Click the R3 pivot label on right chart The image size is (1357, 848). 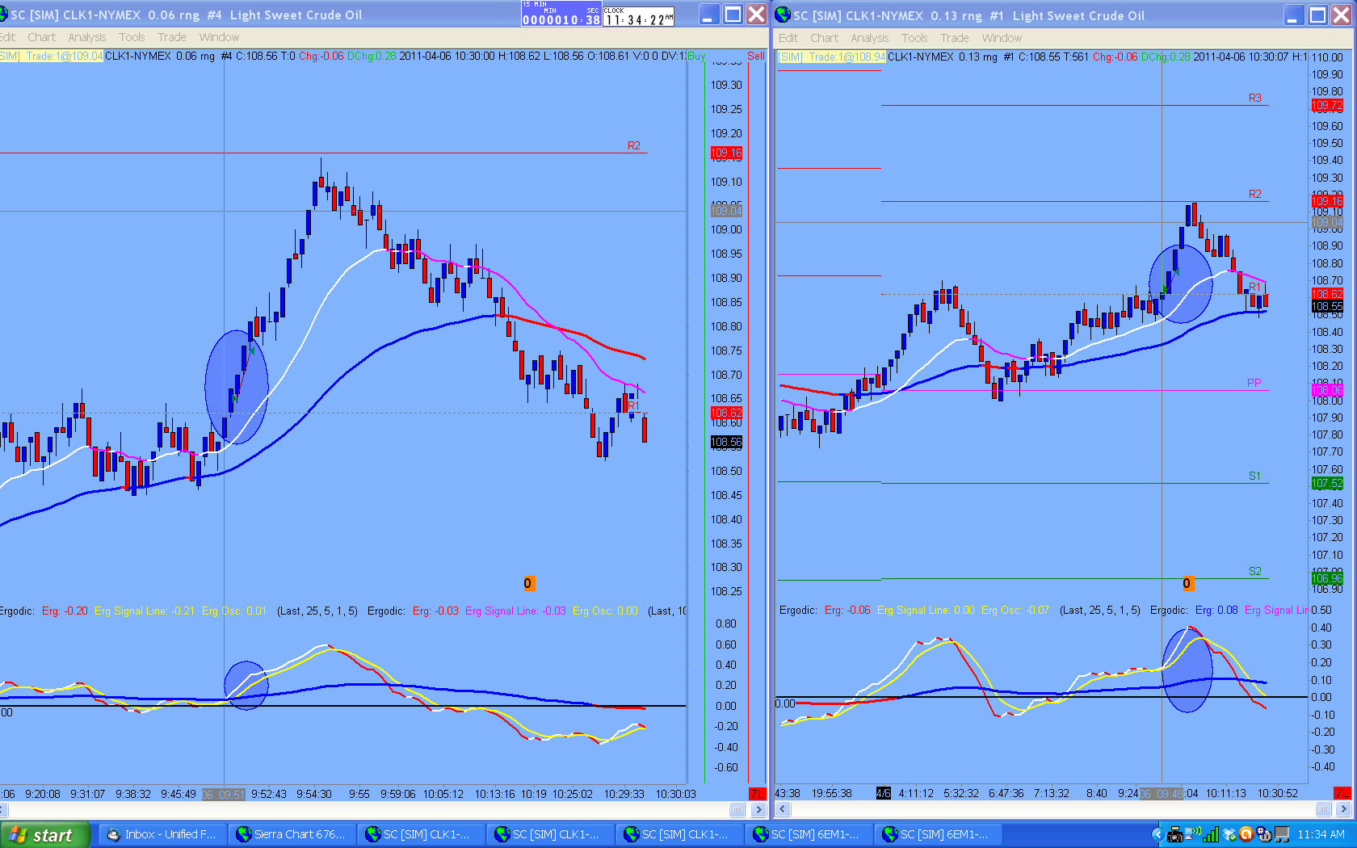pos(1254,98)
